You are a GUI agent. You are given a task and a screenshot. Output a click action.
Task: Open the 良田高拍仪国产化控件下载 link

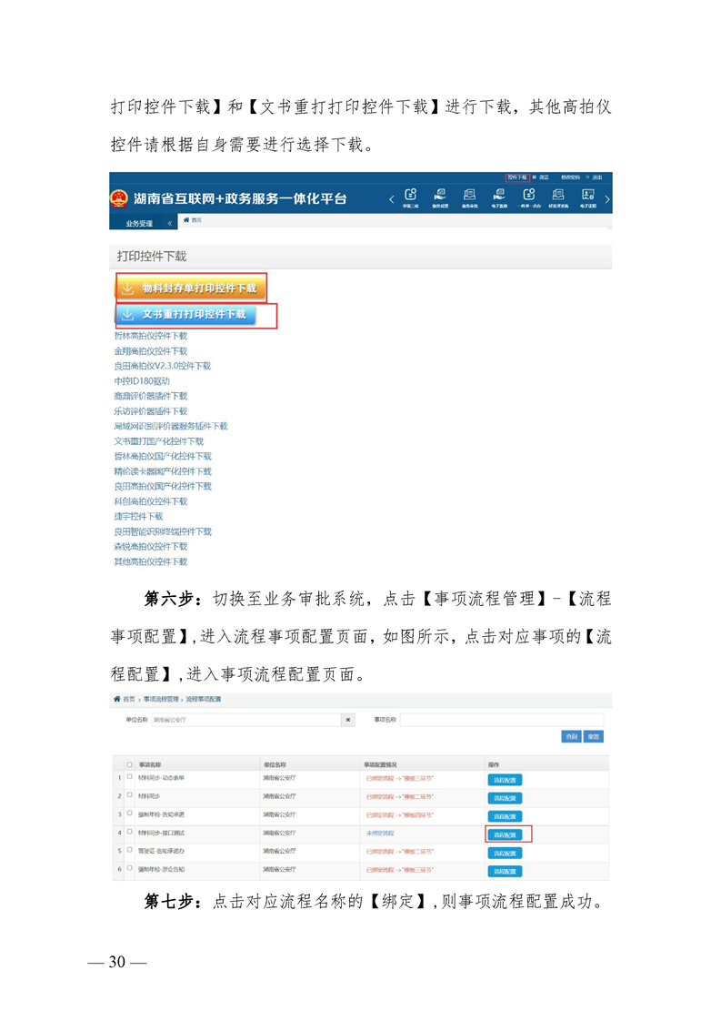click(x=163, y=486)
